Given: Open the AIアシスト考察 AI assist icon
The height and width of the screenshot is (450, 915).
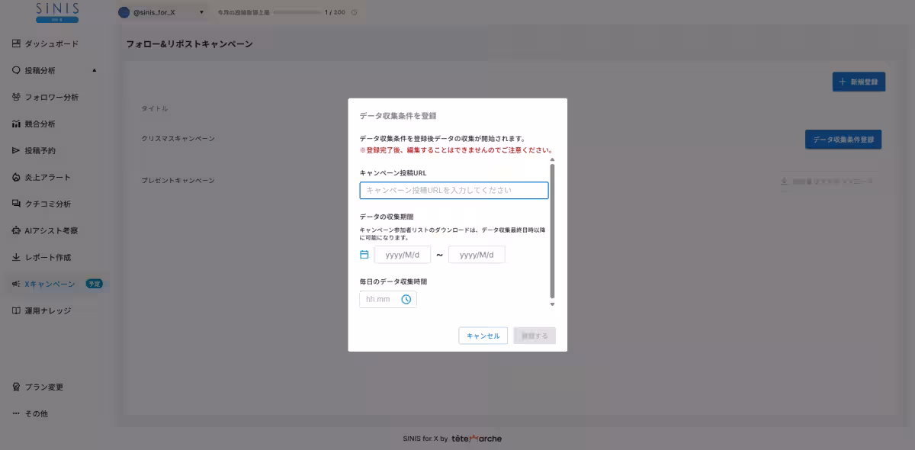Looking at the screenshot, I should 16,230.
